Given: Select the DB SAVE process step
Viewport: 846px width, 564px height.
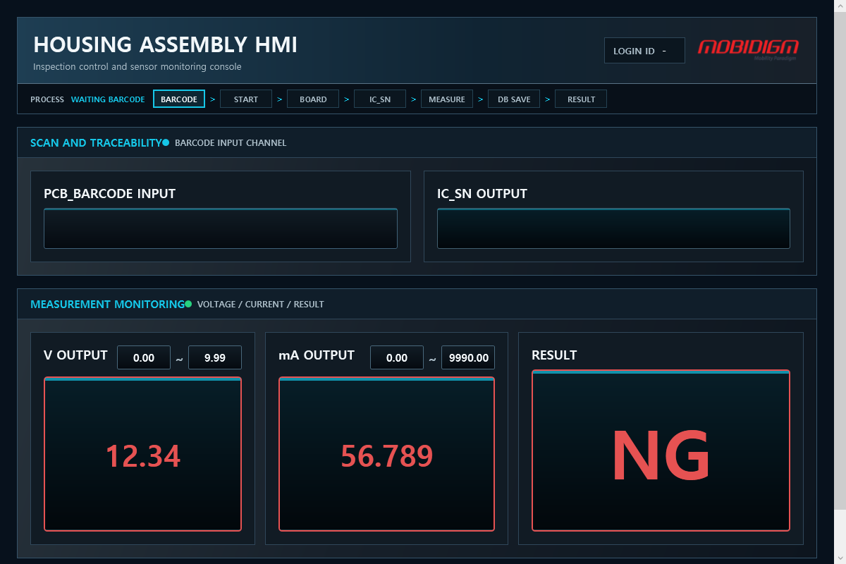Looking at the screenshot, I should click(514, 99).
